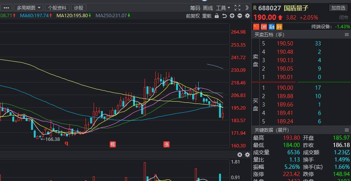Screen dimensions: 351x181
Task: Open volume sub-panel settings gear
Action: pyautogui.click(x=247, y=155)
